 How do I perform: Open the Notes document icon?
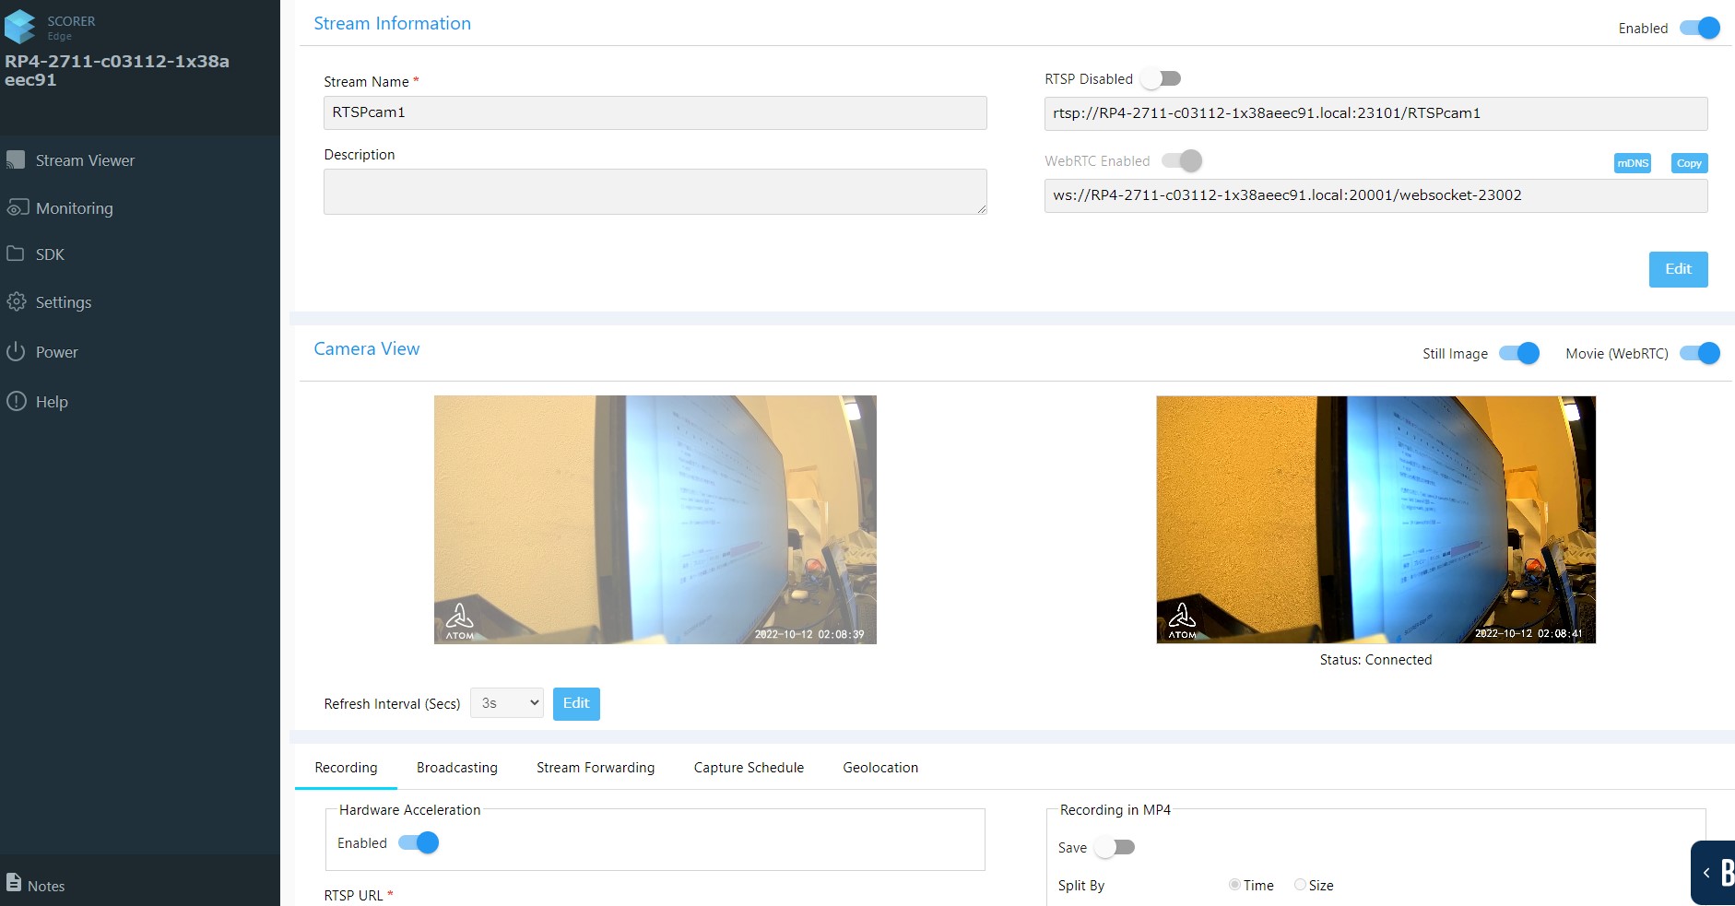click(x=14, y=883)
